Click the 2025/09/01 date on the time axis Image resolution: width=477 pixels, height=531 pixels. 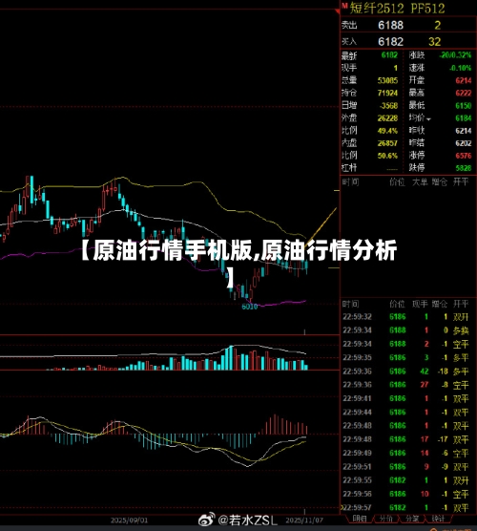tap(129, 520)
